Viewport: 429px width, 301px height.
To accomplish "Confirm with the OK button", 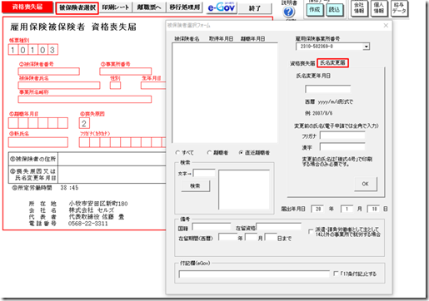I will [366, 184].
